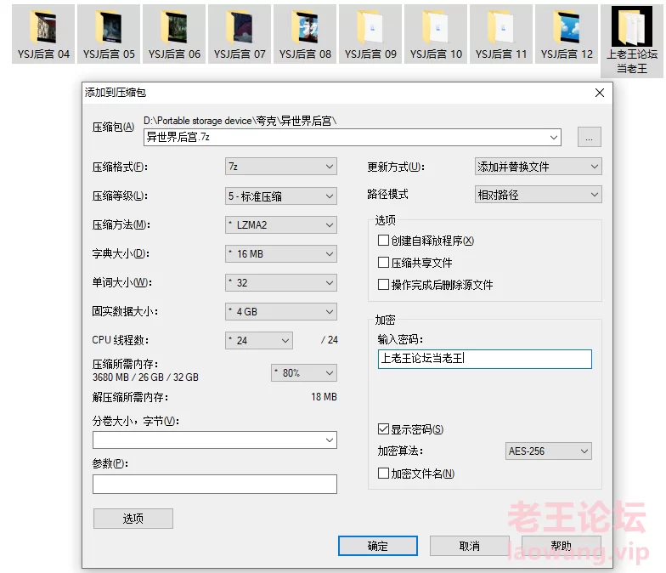Image resolution: width=666 pixels, height=573 pixels.
Task: Open the 压缩等级 dropdown
Action: pos(280,196)
